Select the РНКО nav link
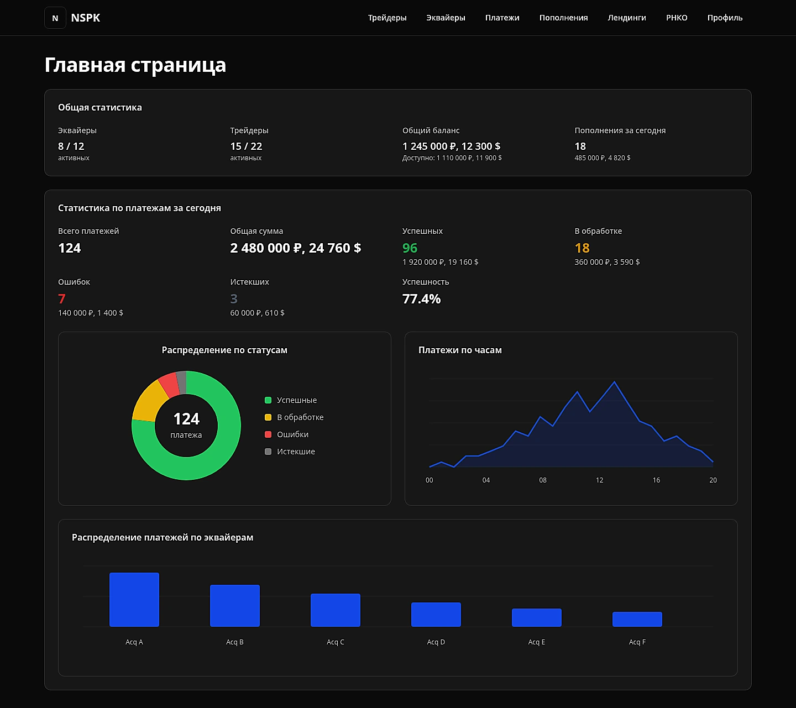 (x=677, y=18)
